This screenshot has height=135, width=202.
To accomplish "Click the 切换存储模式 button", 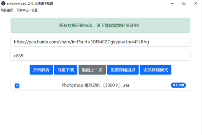I will [x=155, y=70].
